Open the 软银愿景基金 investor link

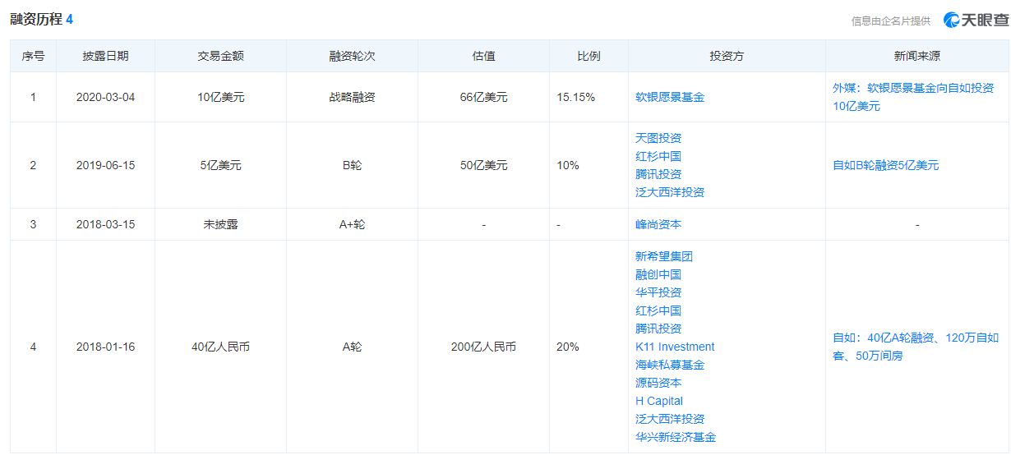[670, 97]
